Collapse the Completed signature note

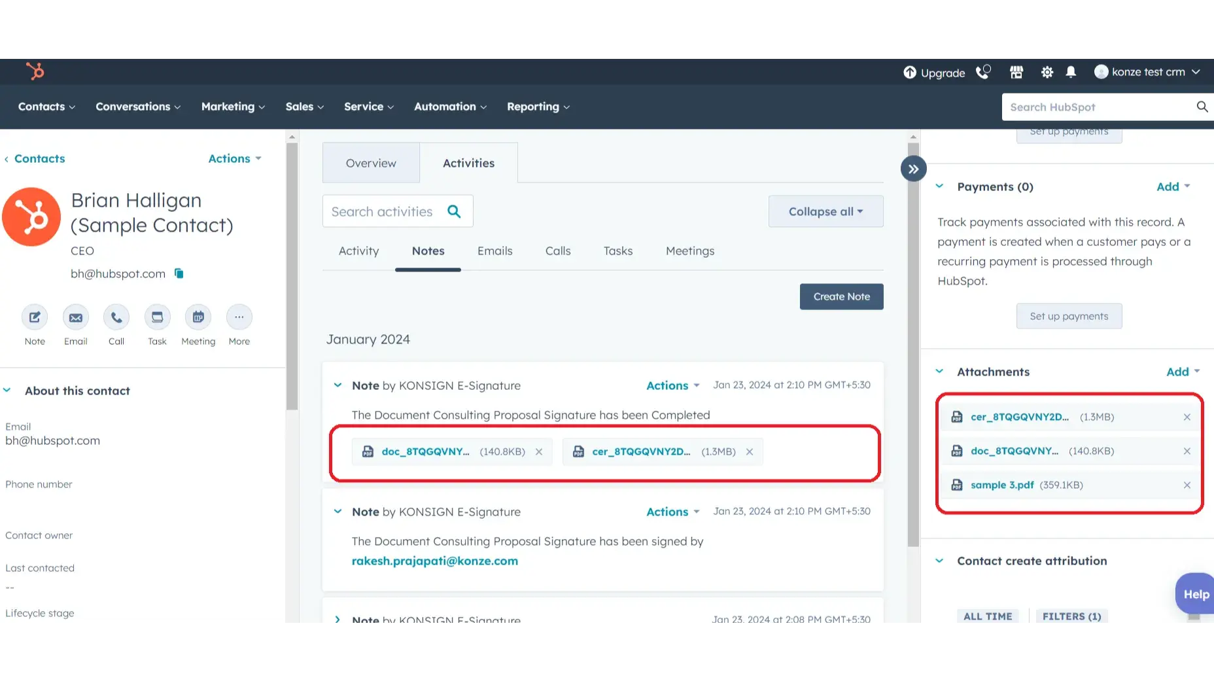pos(338,385)
